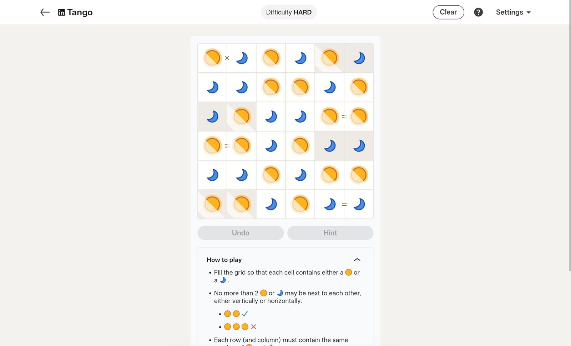Click the LinkedIn logo beside Tango
Screen dimensions: 571x346
pos(61,12)
